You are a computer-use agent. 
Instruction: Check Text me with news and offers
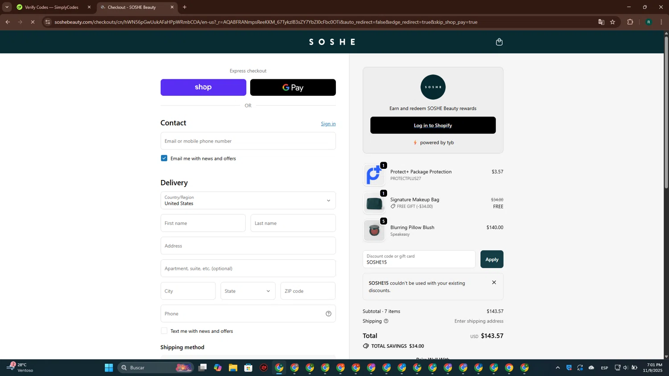click(164, 331)
